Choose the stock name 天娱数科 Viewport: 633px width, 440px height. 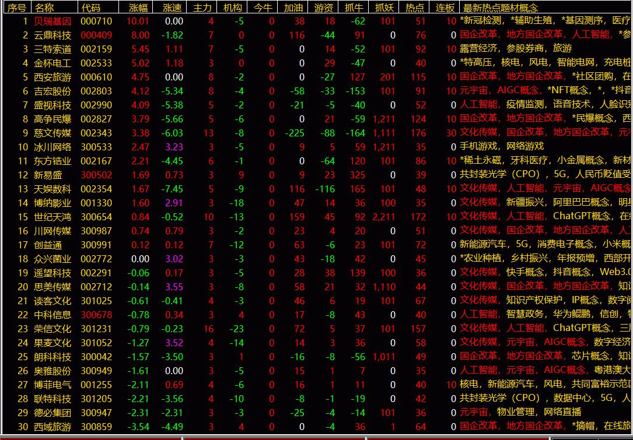pos(53,189)
